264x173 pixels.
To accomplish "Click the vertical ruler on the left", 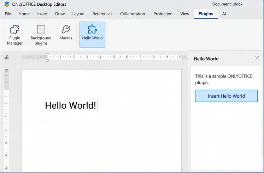I will [x=6, y=120].
